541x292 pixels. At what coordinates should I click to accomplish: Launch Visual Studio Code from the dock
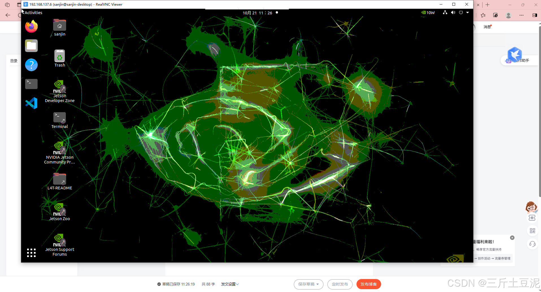(x=31, y=103)
